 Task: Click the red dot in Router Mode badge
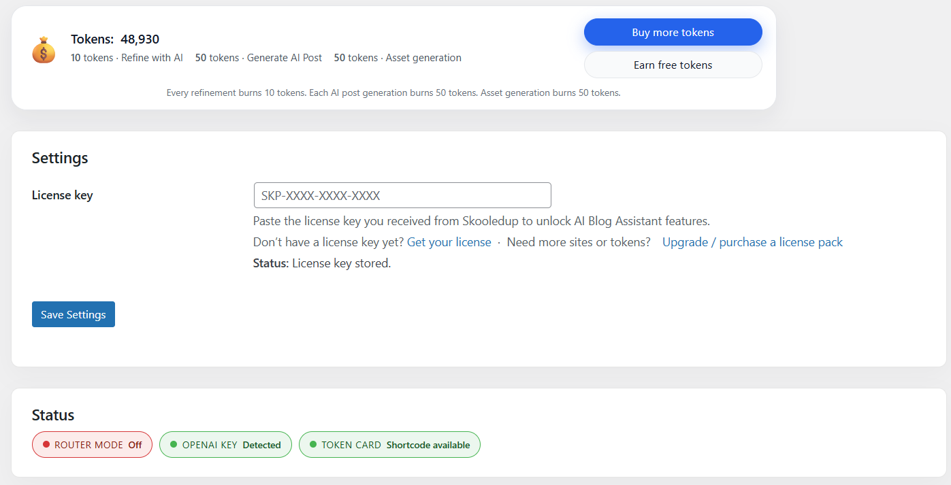pos(46,444)
